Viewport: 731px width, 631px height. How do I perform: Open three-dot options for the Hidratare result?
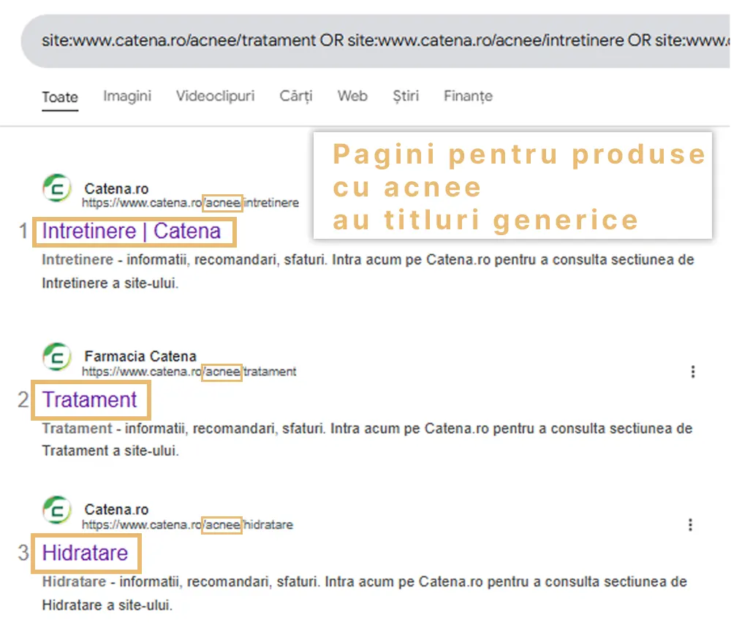691,524
